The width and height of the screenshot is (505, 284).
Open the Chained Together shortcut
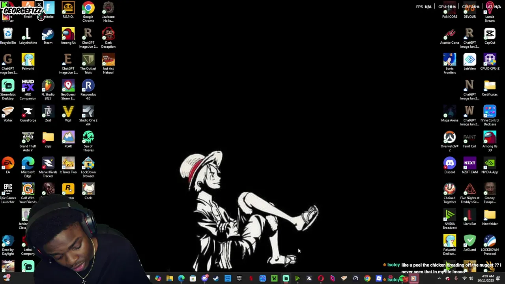click(x=449, y=193)
